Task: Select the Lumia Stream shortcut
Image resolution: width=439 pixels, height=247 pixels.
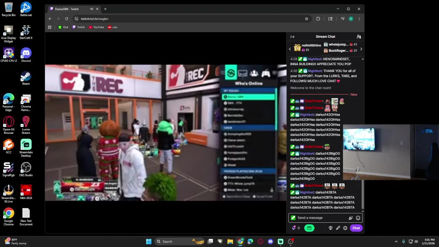Action: point(26,125)
